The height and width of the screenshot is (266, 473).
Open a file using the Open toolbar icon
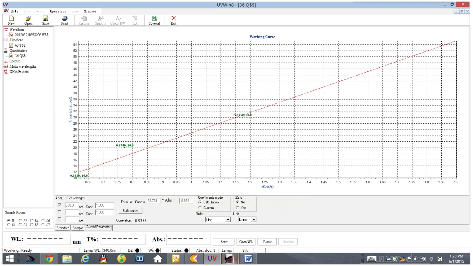pyautogui.click(x=28, y=20)
